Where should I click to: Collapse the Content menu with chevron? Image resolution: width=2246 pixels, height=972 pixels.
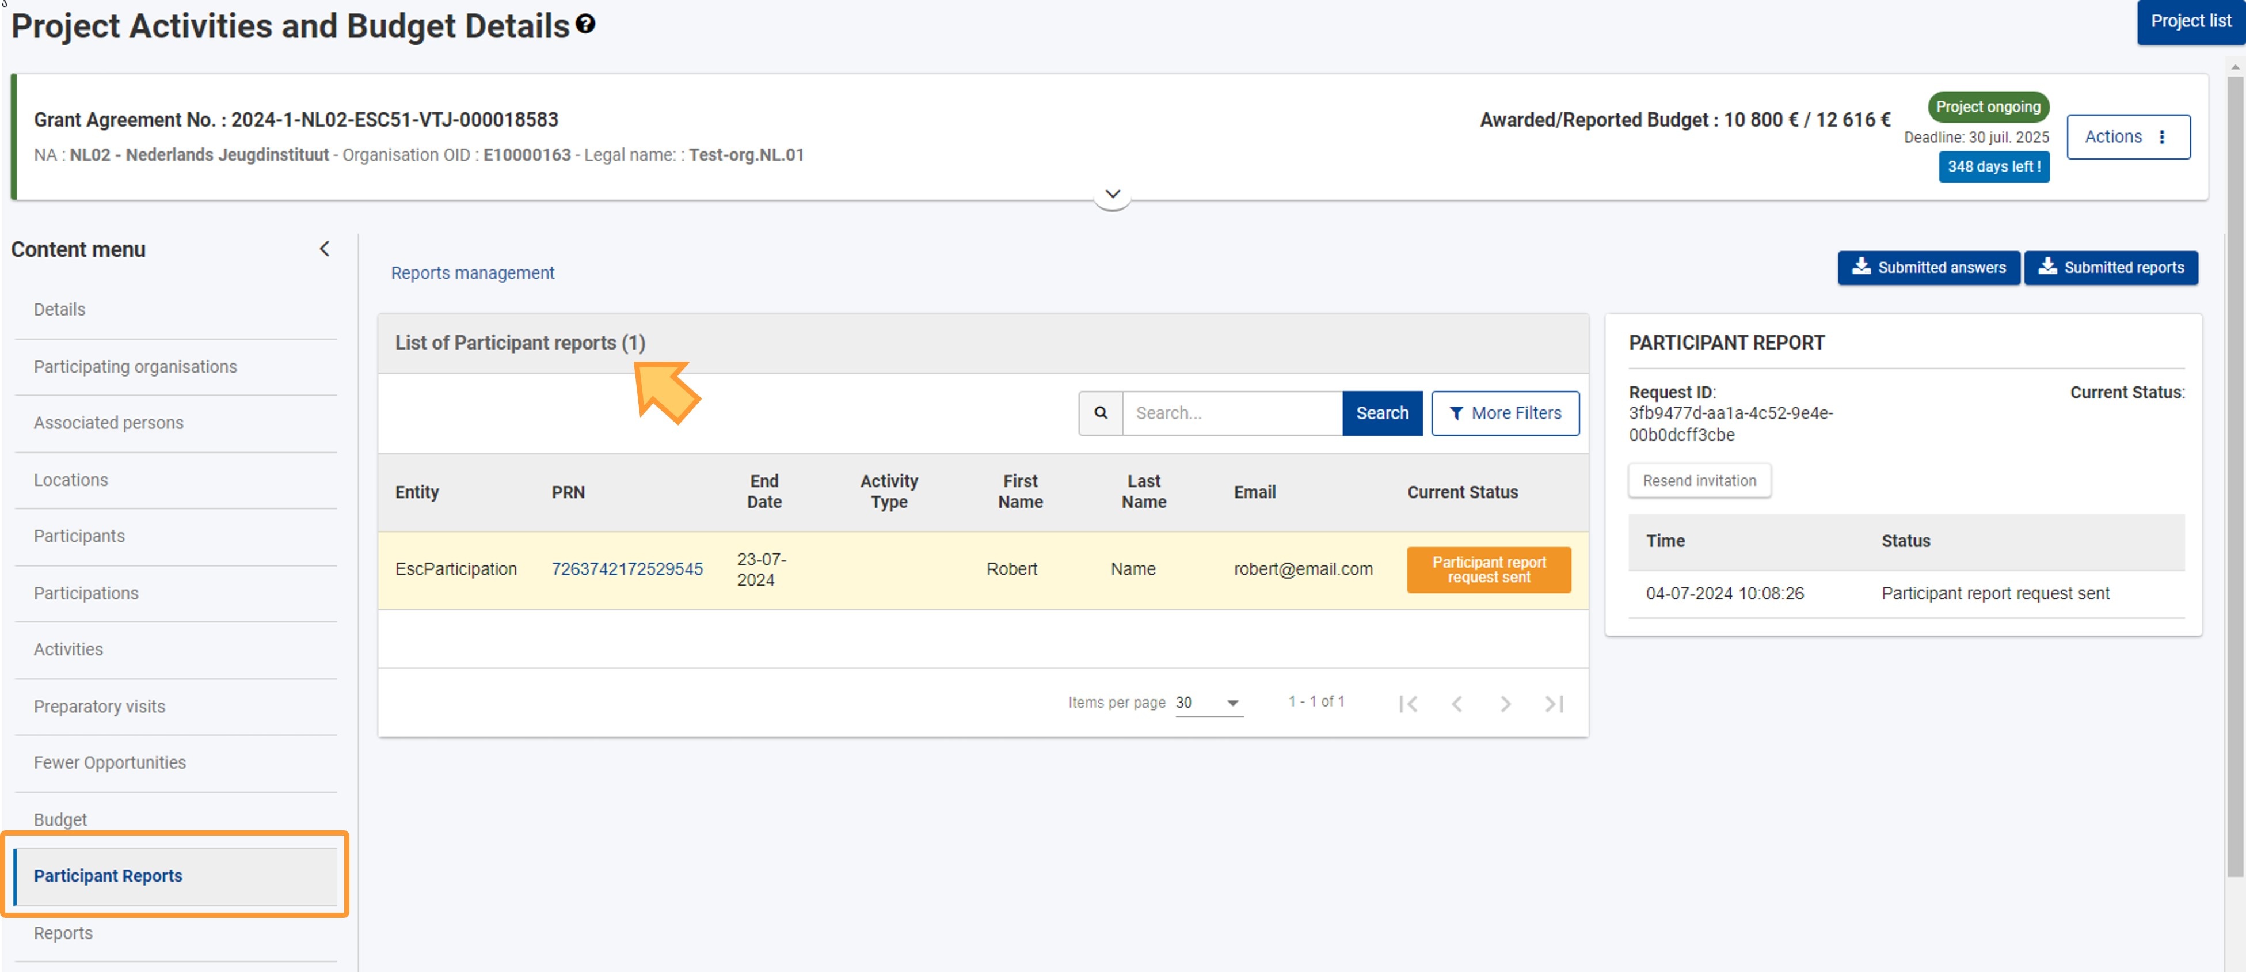pos(324,249)
